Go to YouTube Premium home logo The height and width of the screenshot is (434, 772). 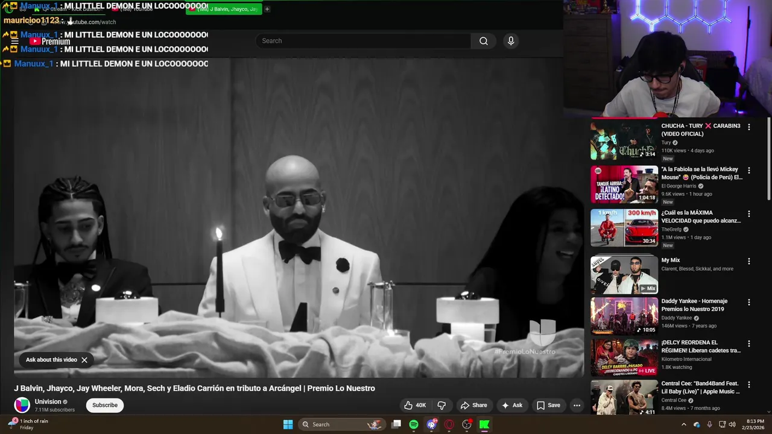(50, 42)
